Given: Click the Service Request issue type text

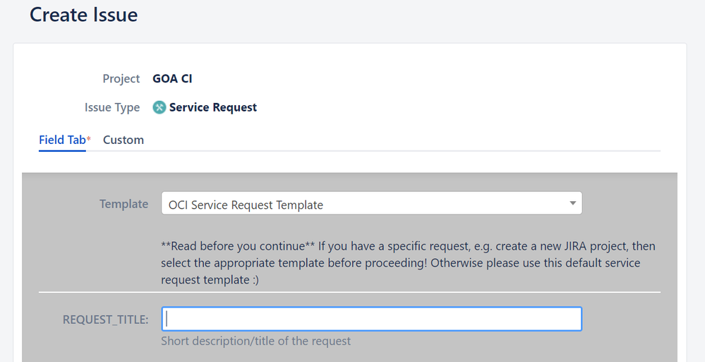Looking at the screenshot, I should (x=213, y=107).
